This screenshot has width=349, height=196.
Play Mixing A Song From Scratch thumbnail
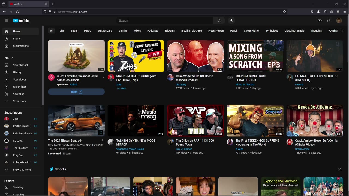[x=255, y=56]
